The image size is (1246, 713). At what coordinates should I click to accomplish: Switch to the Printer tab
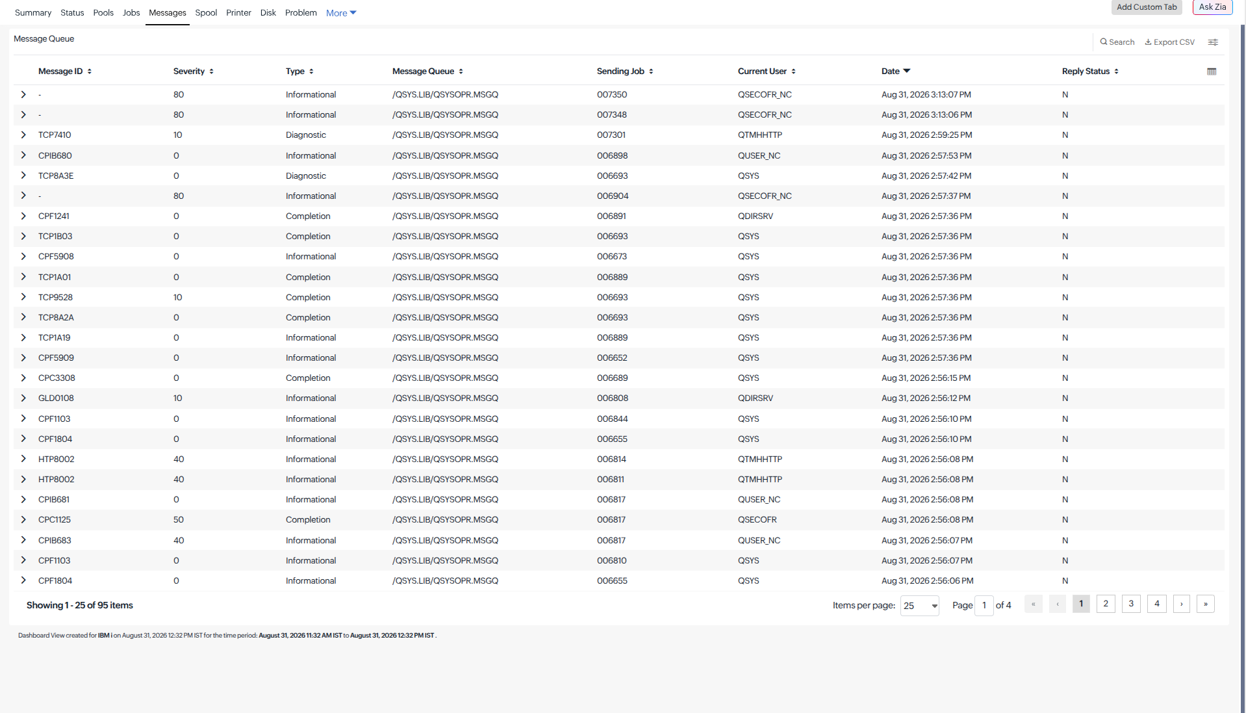(x=238, y=13)
